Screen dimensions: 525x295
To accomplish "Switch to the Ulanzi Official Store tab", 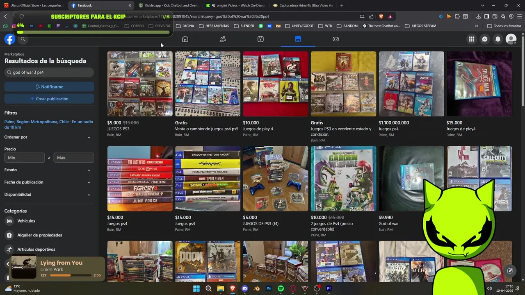I will 34,5.
